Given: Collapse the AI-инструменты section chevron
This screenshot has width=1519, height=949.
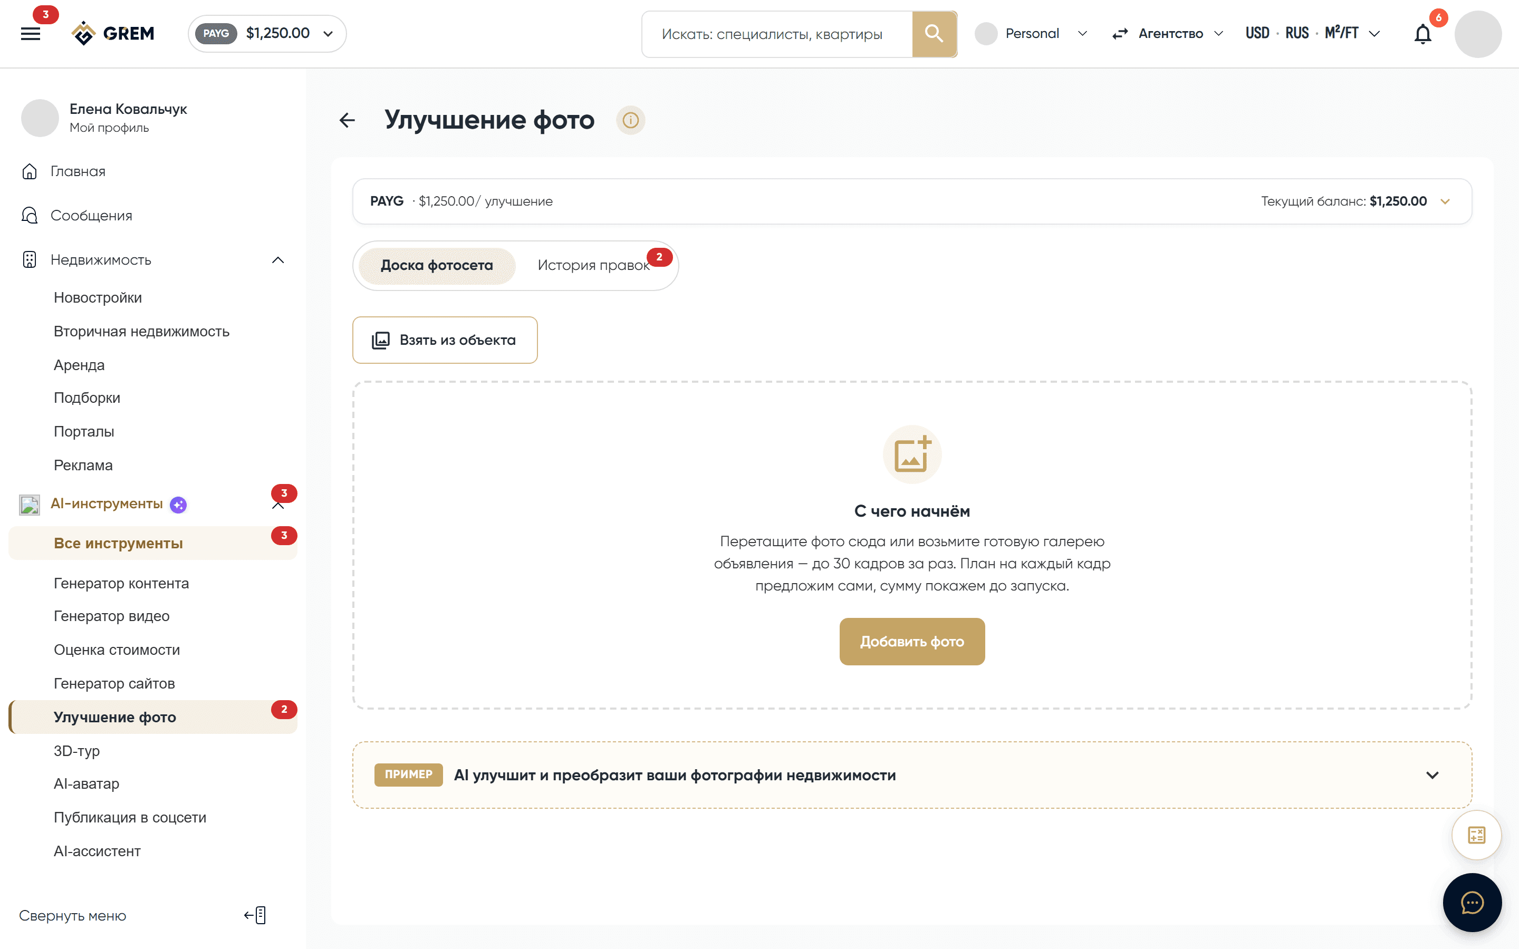Looking at the screenshot, I should (x=278, y=506).
